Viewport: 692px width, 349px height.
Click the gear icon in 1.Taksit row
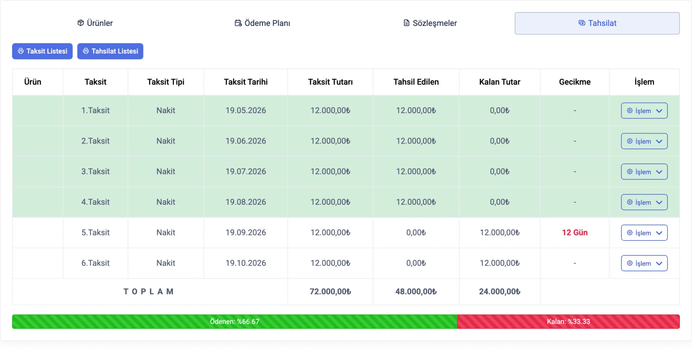click(x=630, y=111)
